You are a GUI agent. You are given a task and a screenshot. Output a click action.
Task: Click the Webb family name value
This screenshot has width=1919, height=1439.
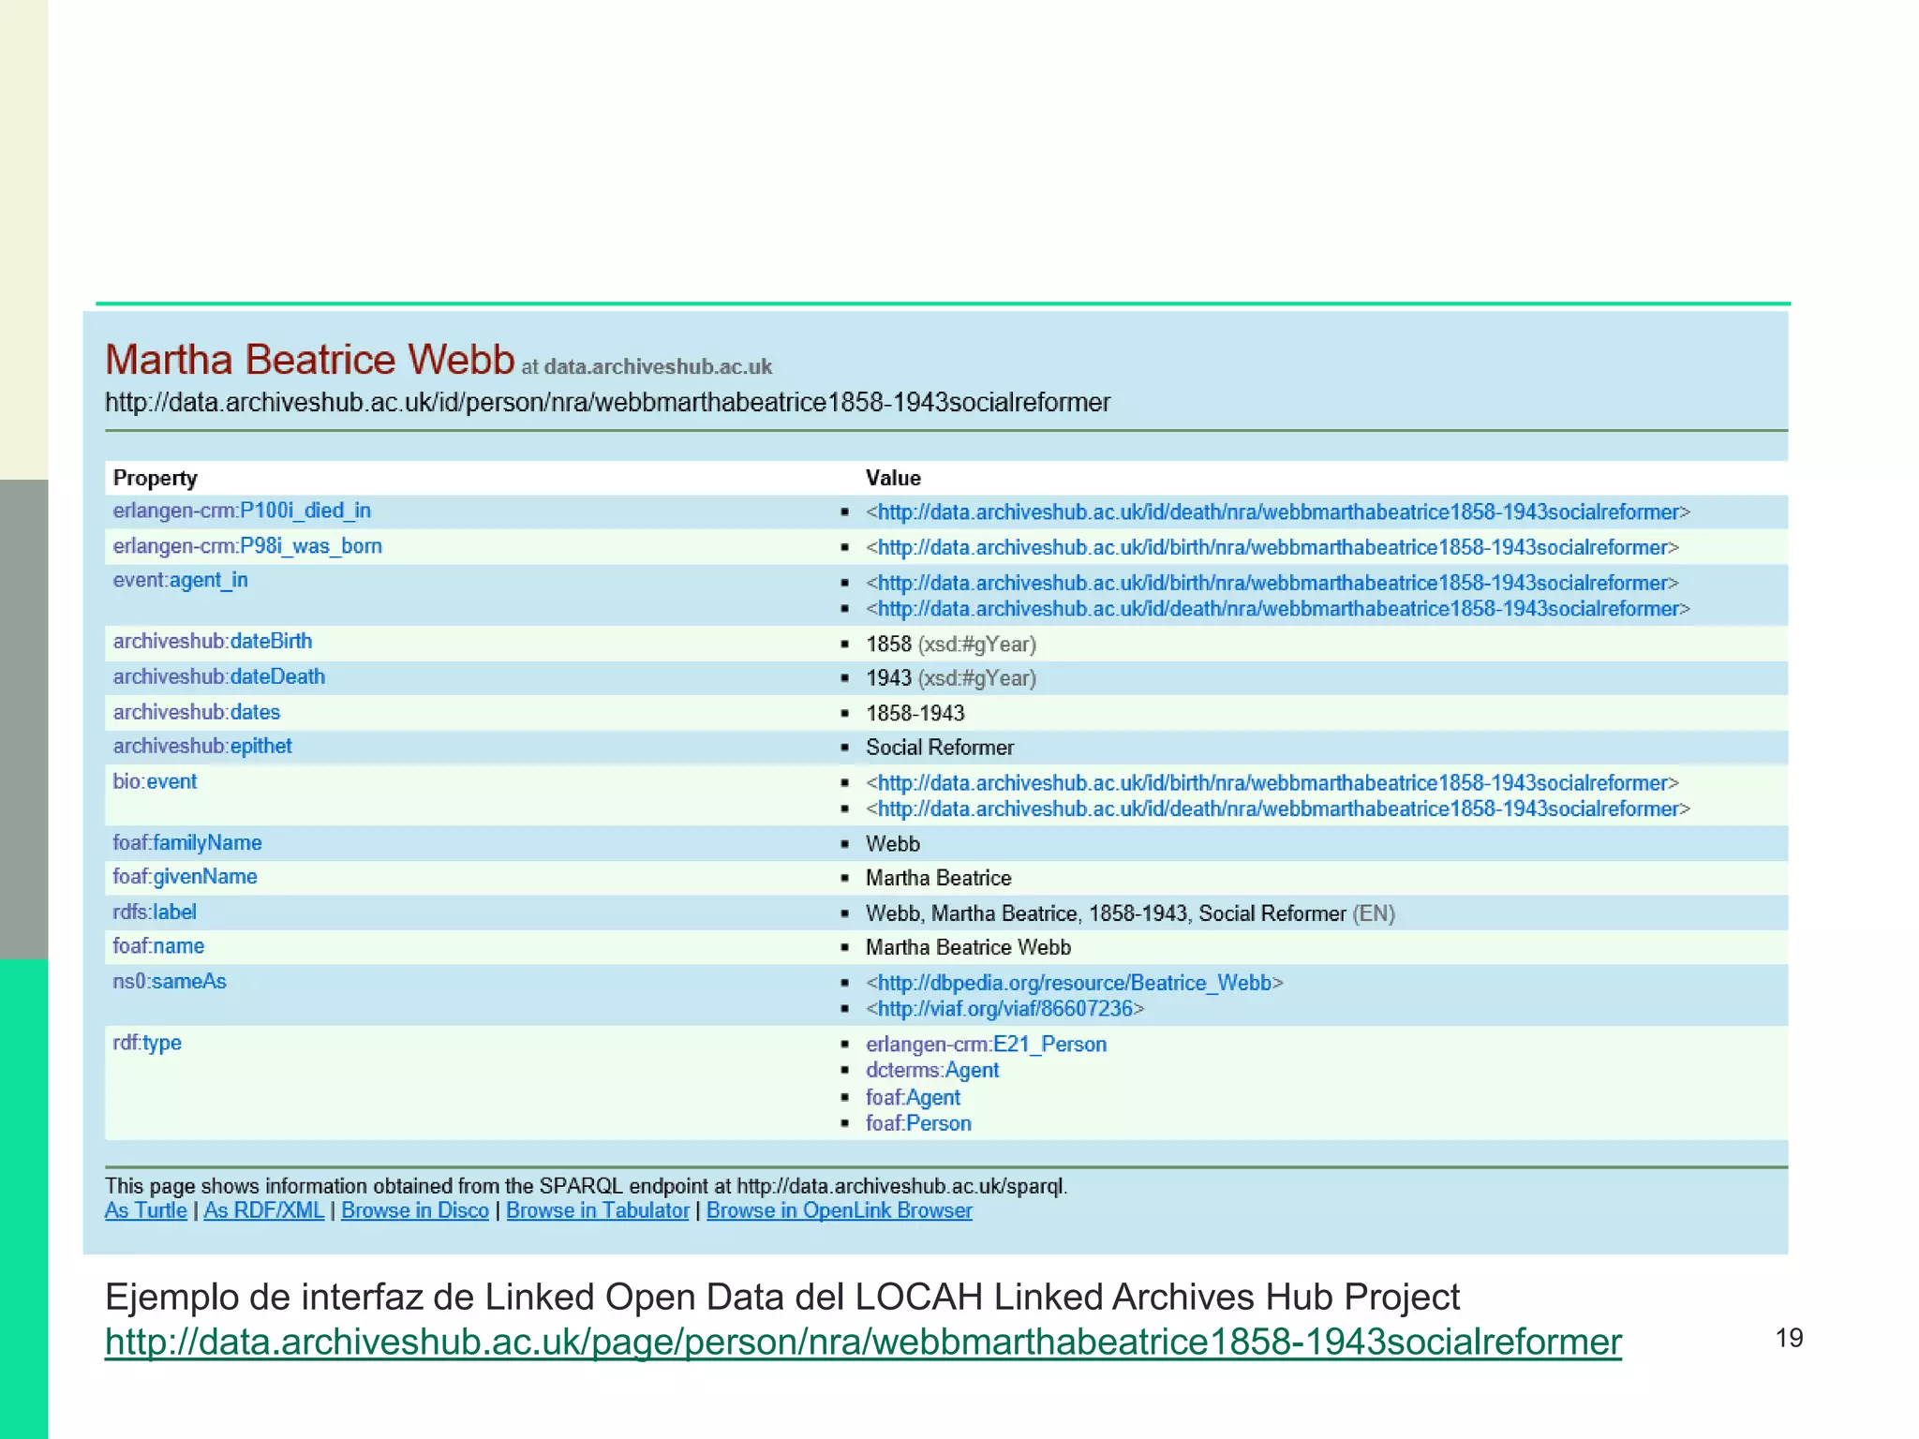(x=893, y=844)
